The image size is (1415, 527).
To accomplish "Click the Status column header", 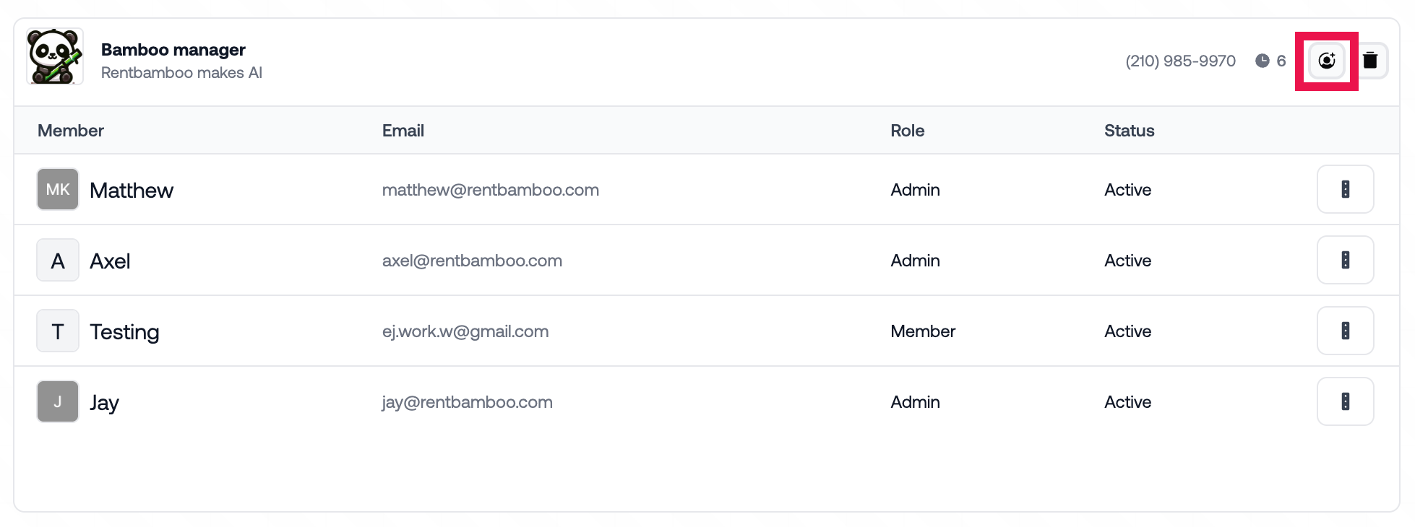I will (x=1130, y=131).
